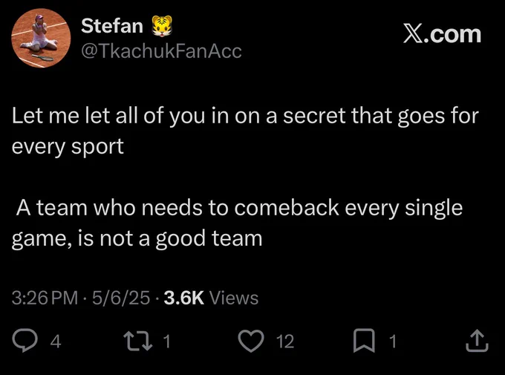
Task: Click the words "every sport" in the tweet
Action: [x=68, y=147]
